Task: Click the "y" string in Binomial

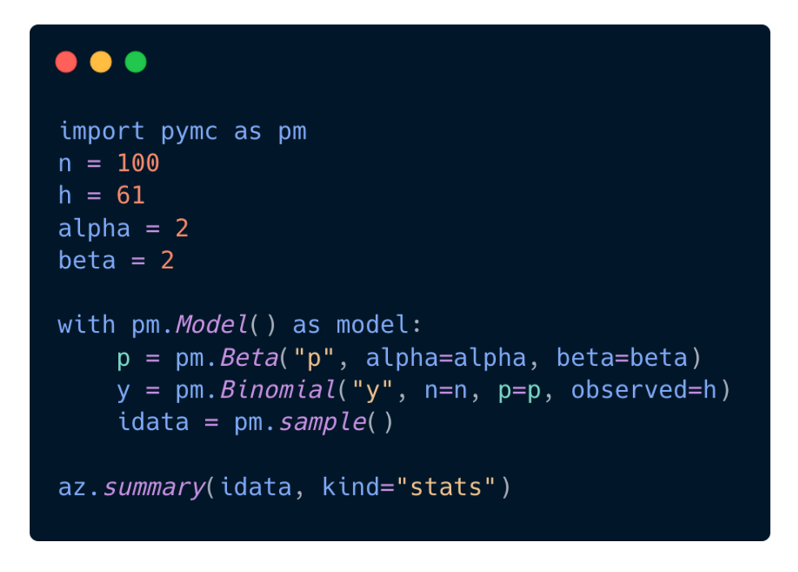Action: [372, 390]
